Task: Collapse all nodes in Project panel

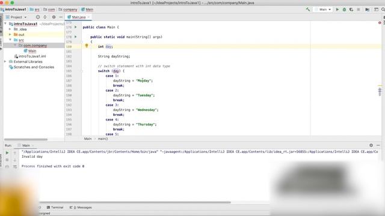Action: tap(45, 17)
